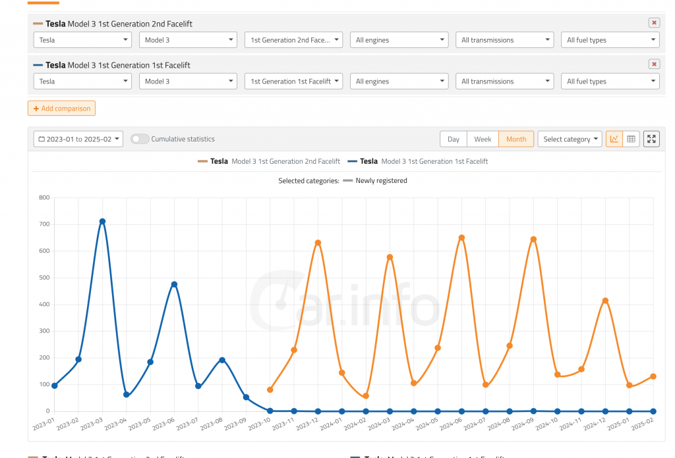Open All fuel types dropdown in 2nd Facelift row

(610, 40)
